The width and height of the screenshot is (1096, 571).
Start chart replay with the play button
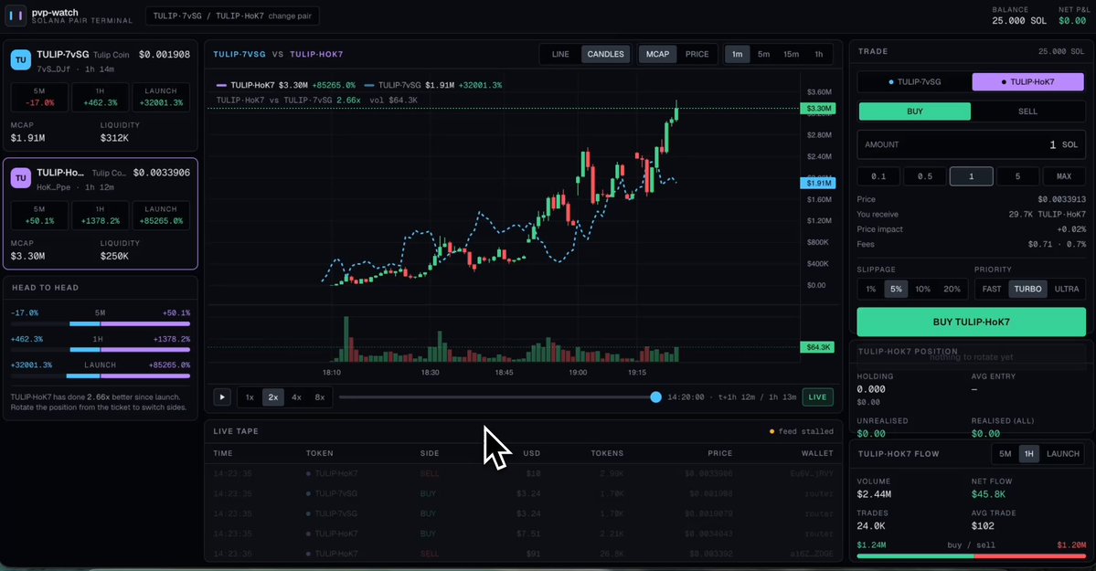pos(222,397)
